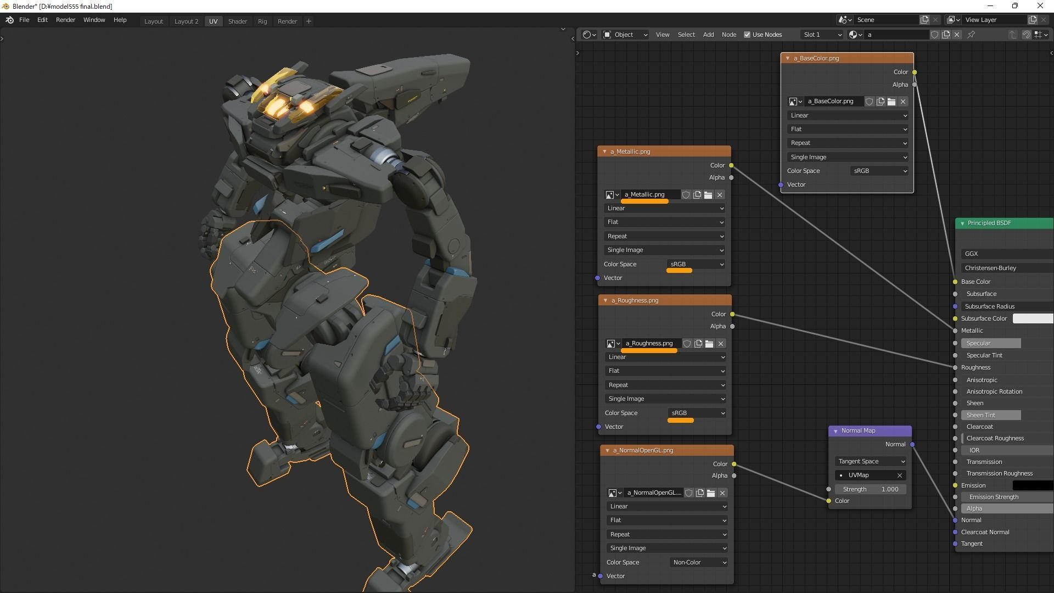Image resolution: width=1054 pixels, height=593 pixels.
Task: Click the Scene name field
Action: (x=886, y=20)
